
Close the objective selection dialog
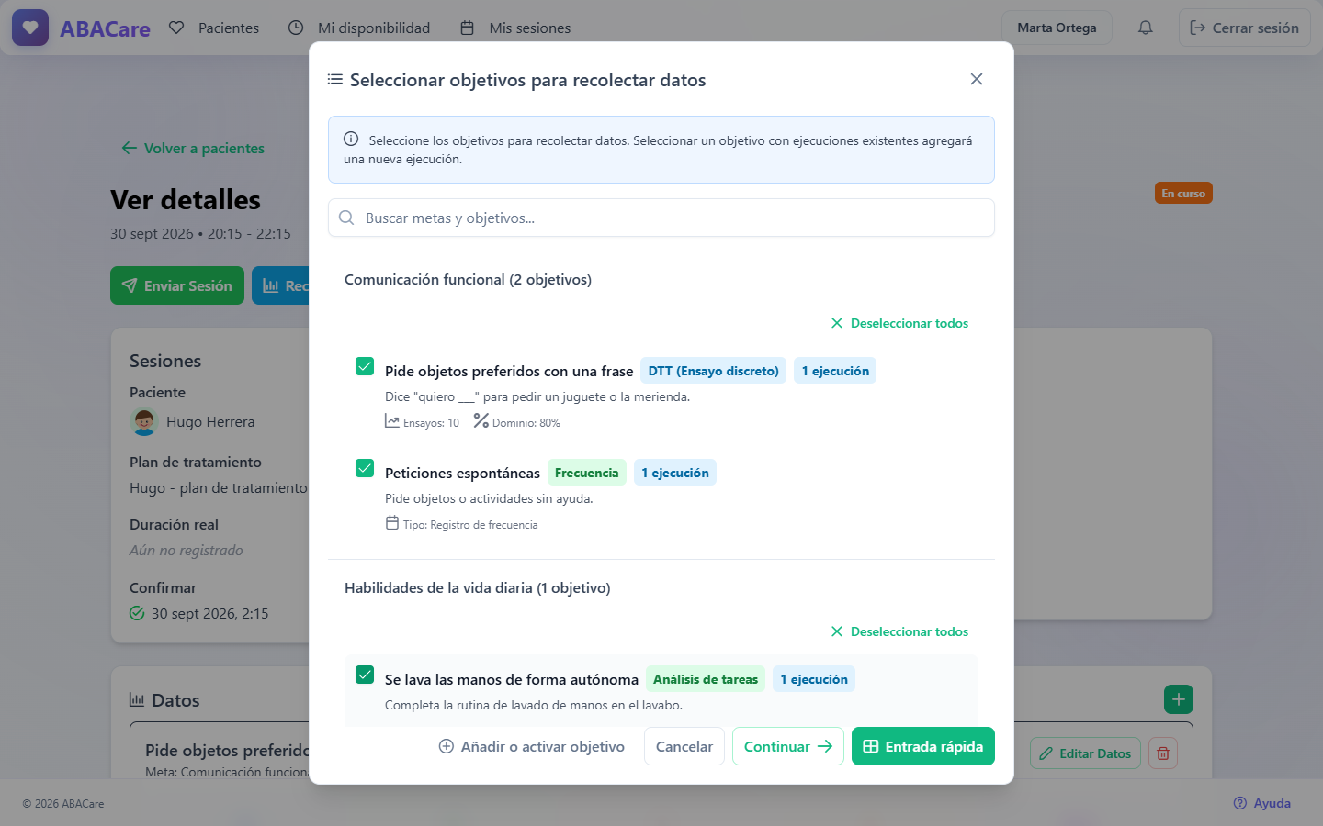(x=977, y=79)
